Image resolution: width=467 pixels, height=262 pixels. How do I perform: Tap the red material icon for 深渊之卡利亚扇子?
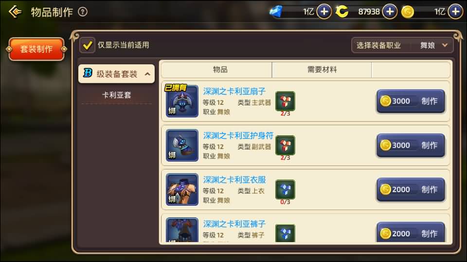tap(285, 101)
